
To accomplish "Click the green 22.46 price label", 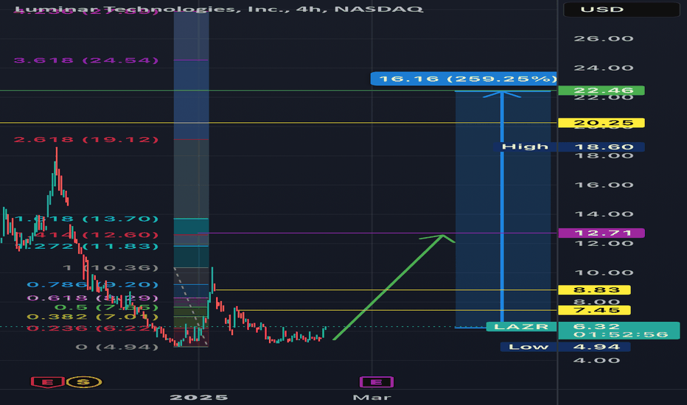I will (601, 91).
